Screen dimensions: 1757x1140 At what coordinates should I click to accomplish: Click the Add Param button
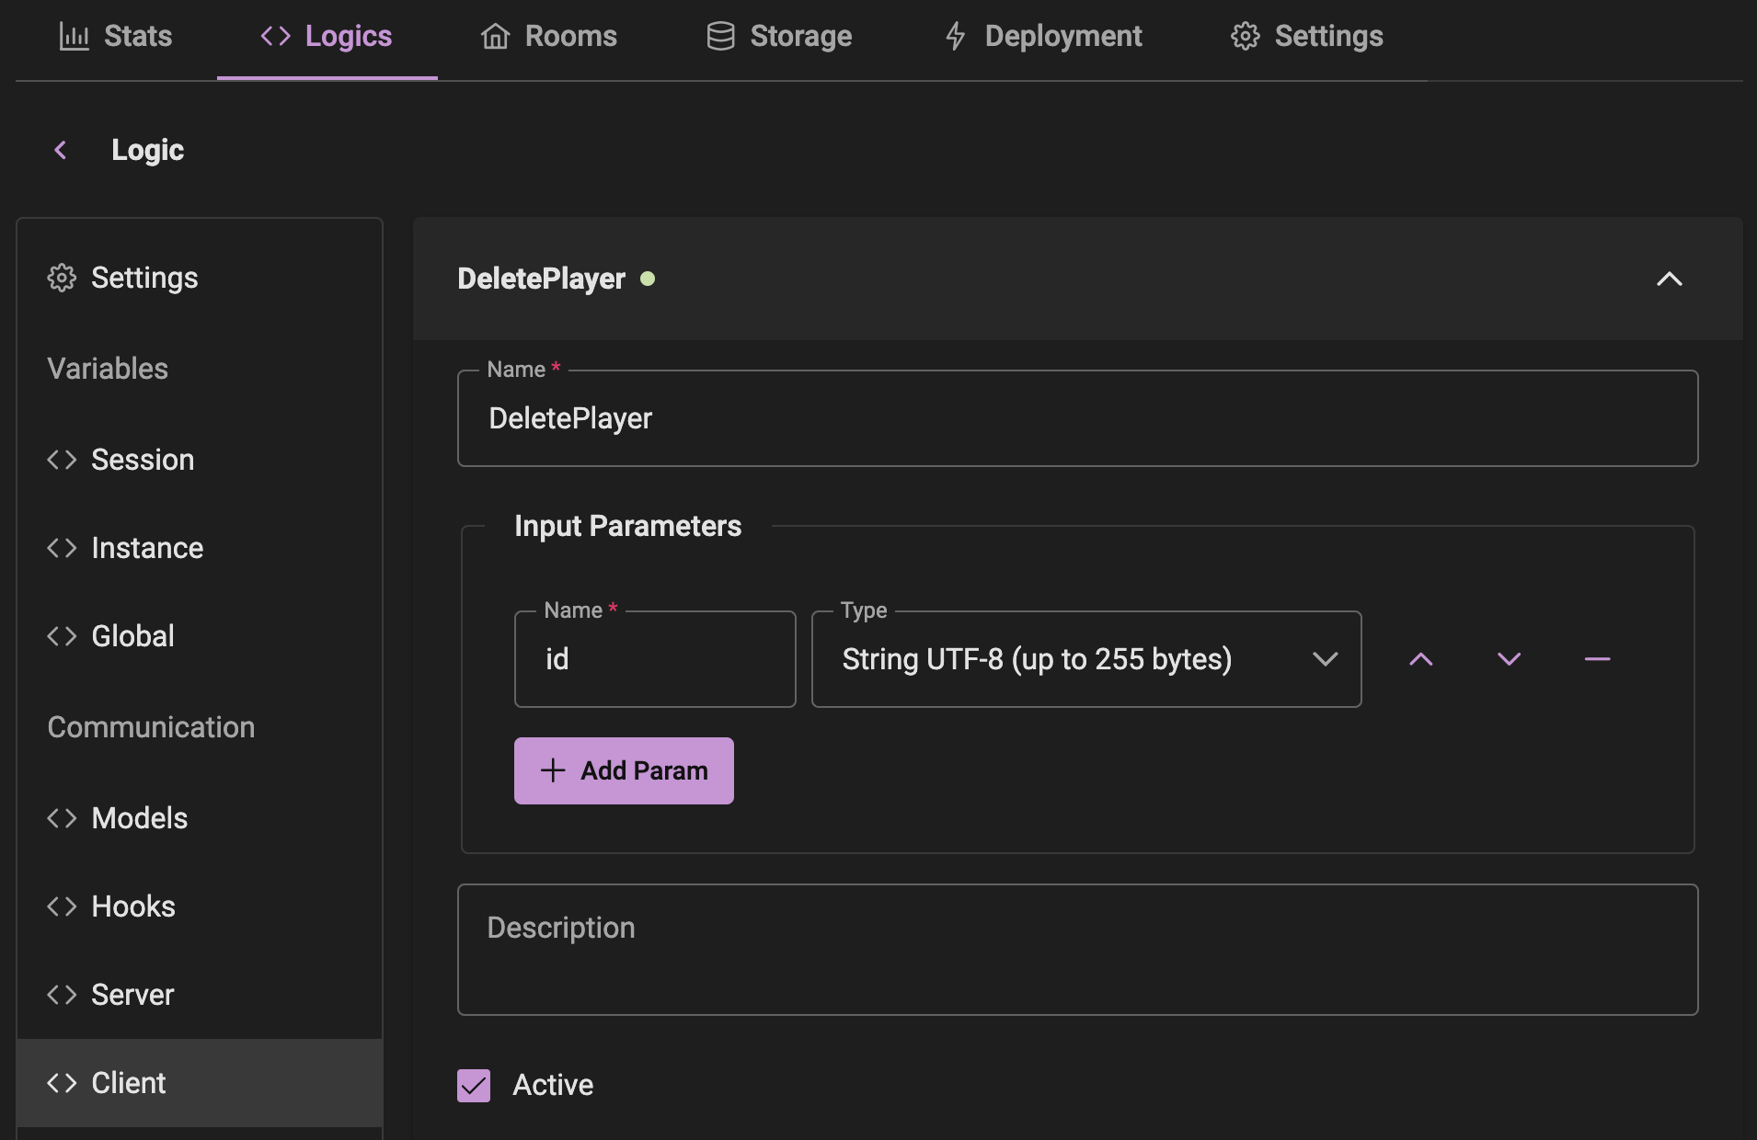point(624,770)
